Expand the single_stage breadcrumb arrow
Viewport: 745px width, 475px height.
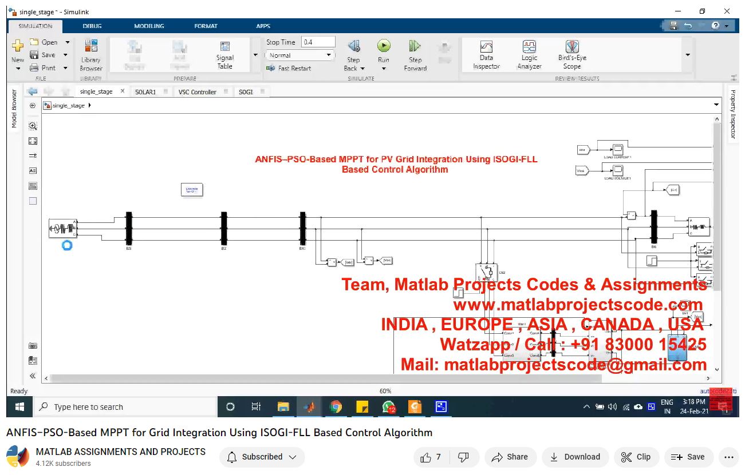(90, 105)
